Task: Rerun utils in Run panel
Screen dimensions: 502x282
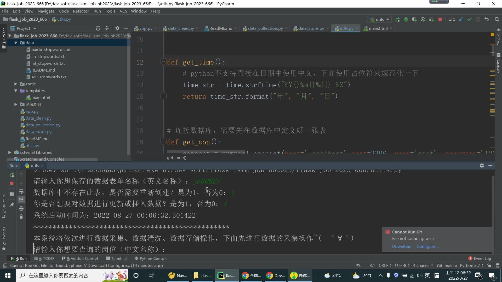Action: [12, 175]
